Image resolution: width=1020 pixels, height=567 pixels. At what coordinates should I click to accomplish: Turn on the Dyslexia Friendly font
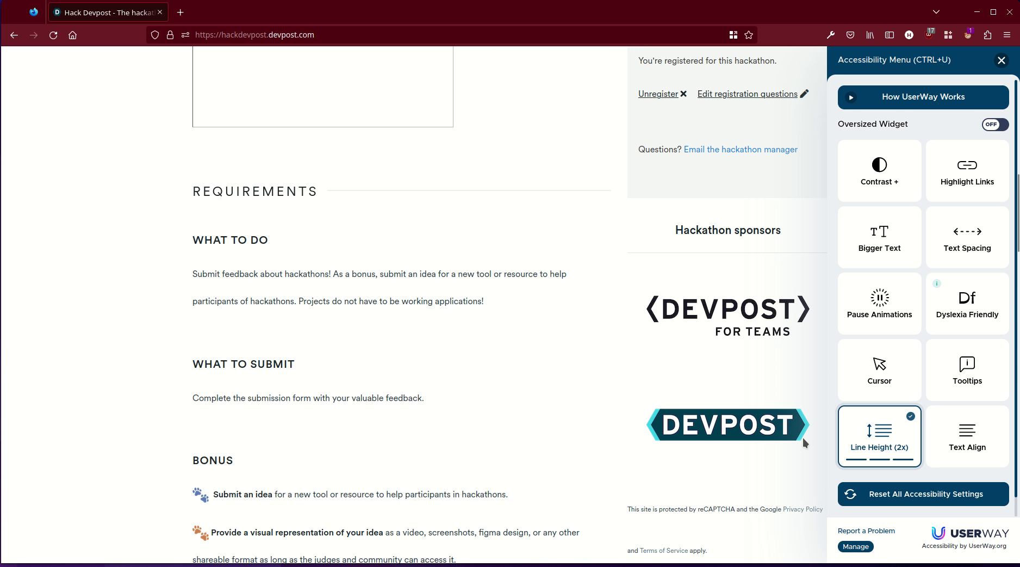point(967,303)
